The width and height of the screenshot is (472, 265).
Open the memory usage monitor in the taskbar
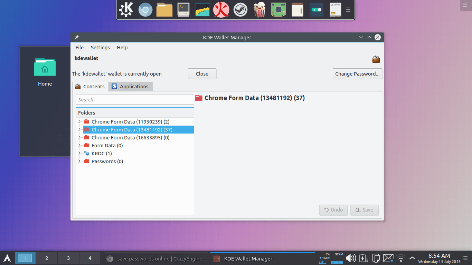point(337,258)
